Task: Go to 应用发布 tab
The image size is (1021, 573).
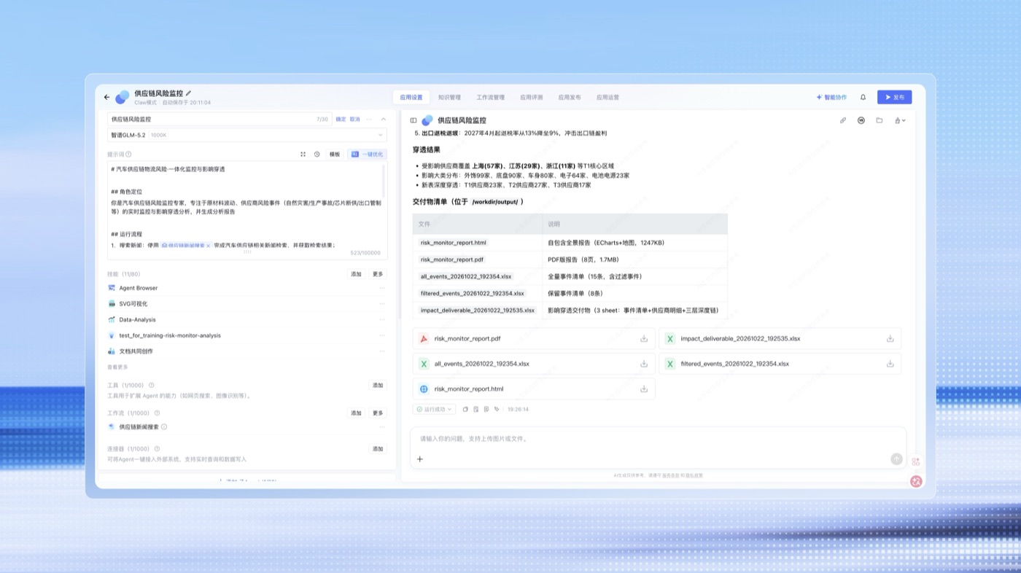Action: tap(570, 97)
